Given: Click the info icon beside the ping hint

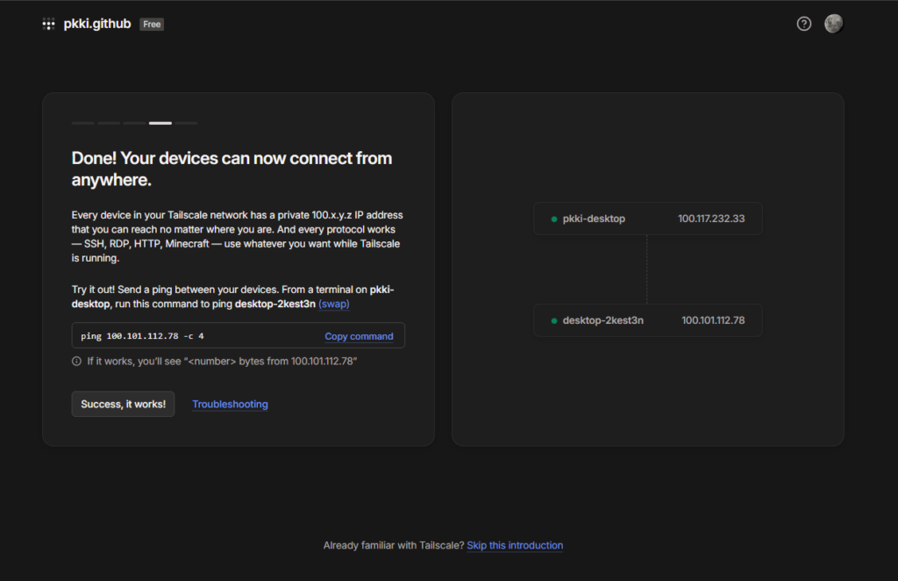Looking at the screenshot, I should [76, 361].
